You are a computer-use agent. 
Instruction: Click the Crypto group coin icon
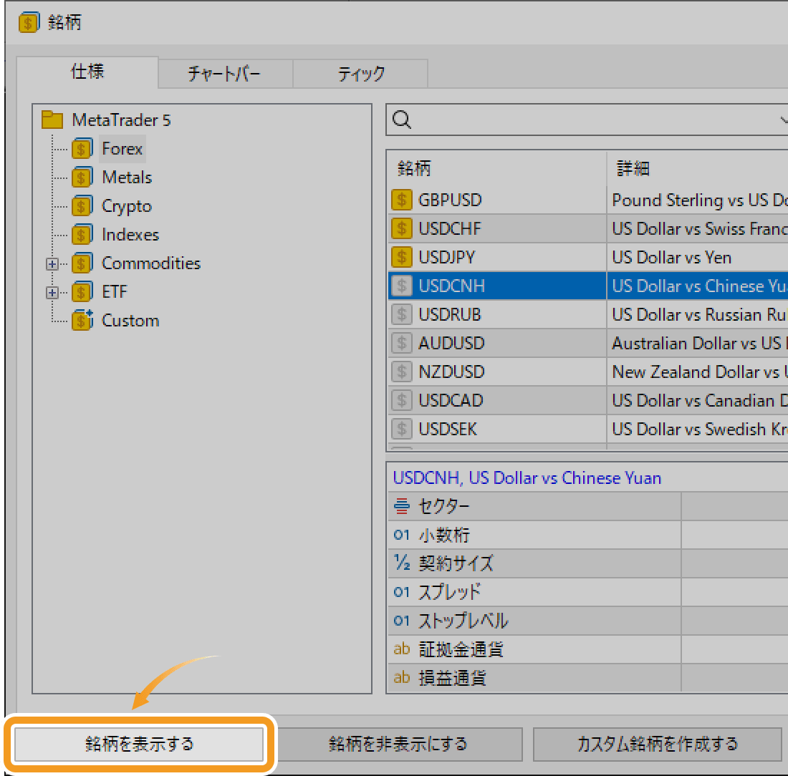click(82, 206)
